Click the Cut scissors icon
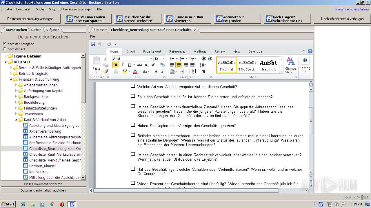Image resolution: width=371 pixels, height=208 pixels. click(x=106, y=58)
